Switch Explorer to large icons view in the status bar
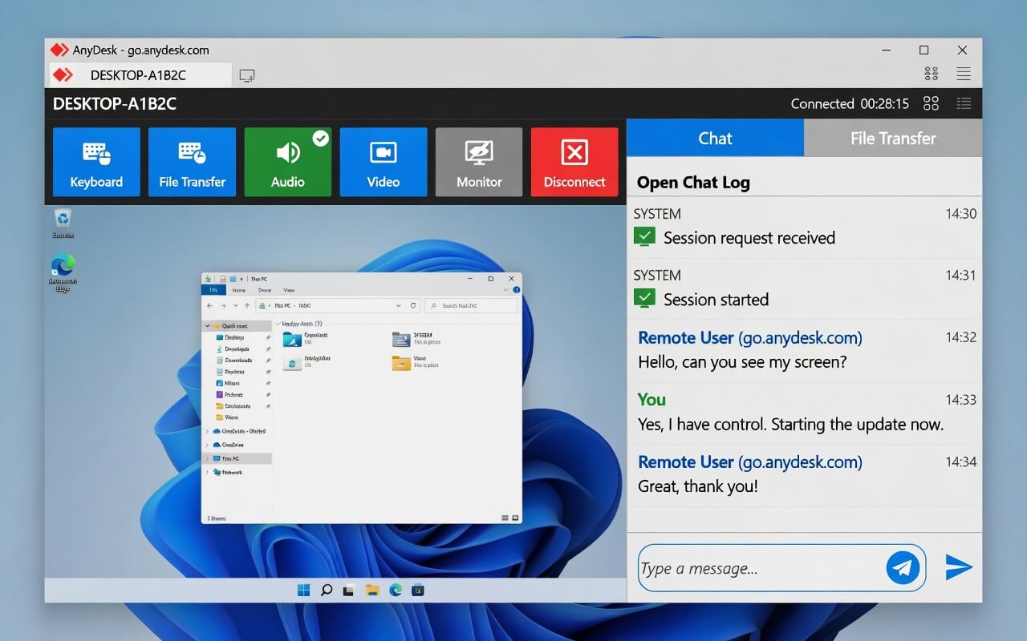 (x=514, y=518)
